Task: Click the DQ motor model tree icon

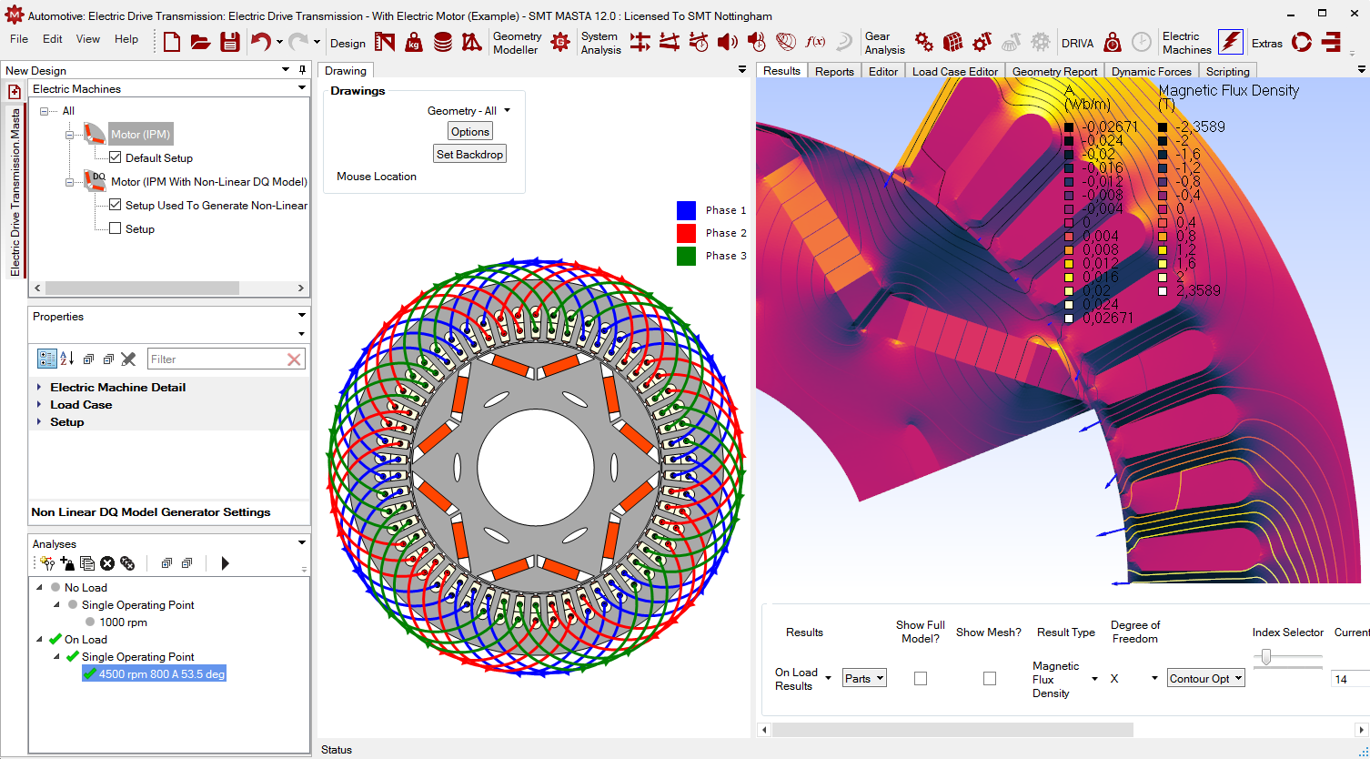Action: pyautogui.click(x=95, y=181)
